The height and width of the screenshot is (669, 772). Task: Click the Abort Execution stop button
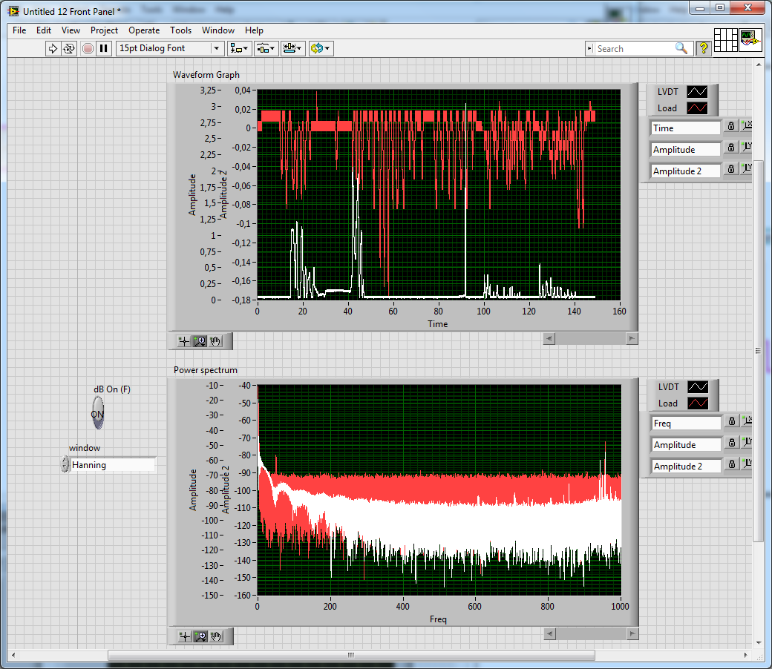pos(88,48)
